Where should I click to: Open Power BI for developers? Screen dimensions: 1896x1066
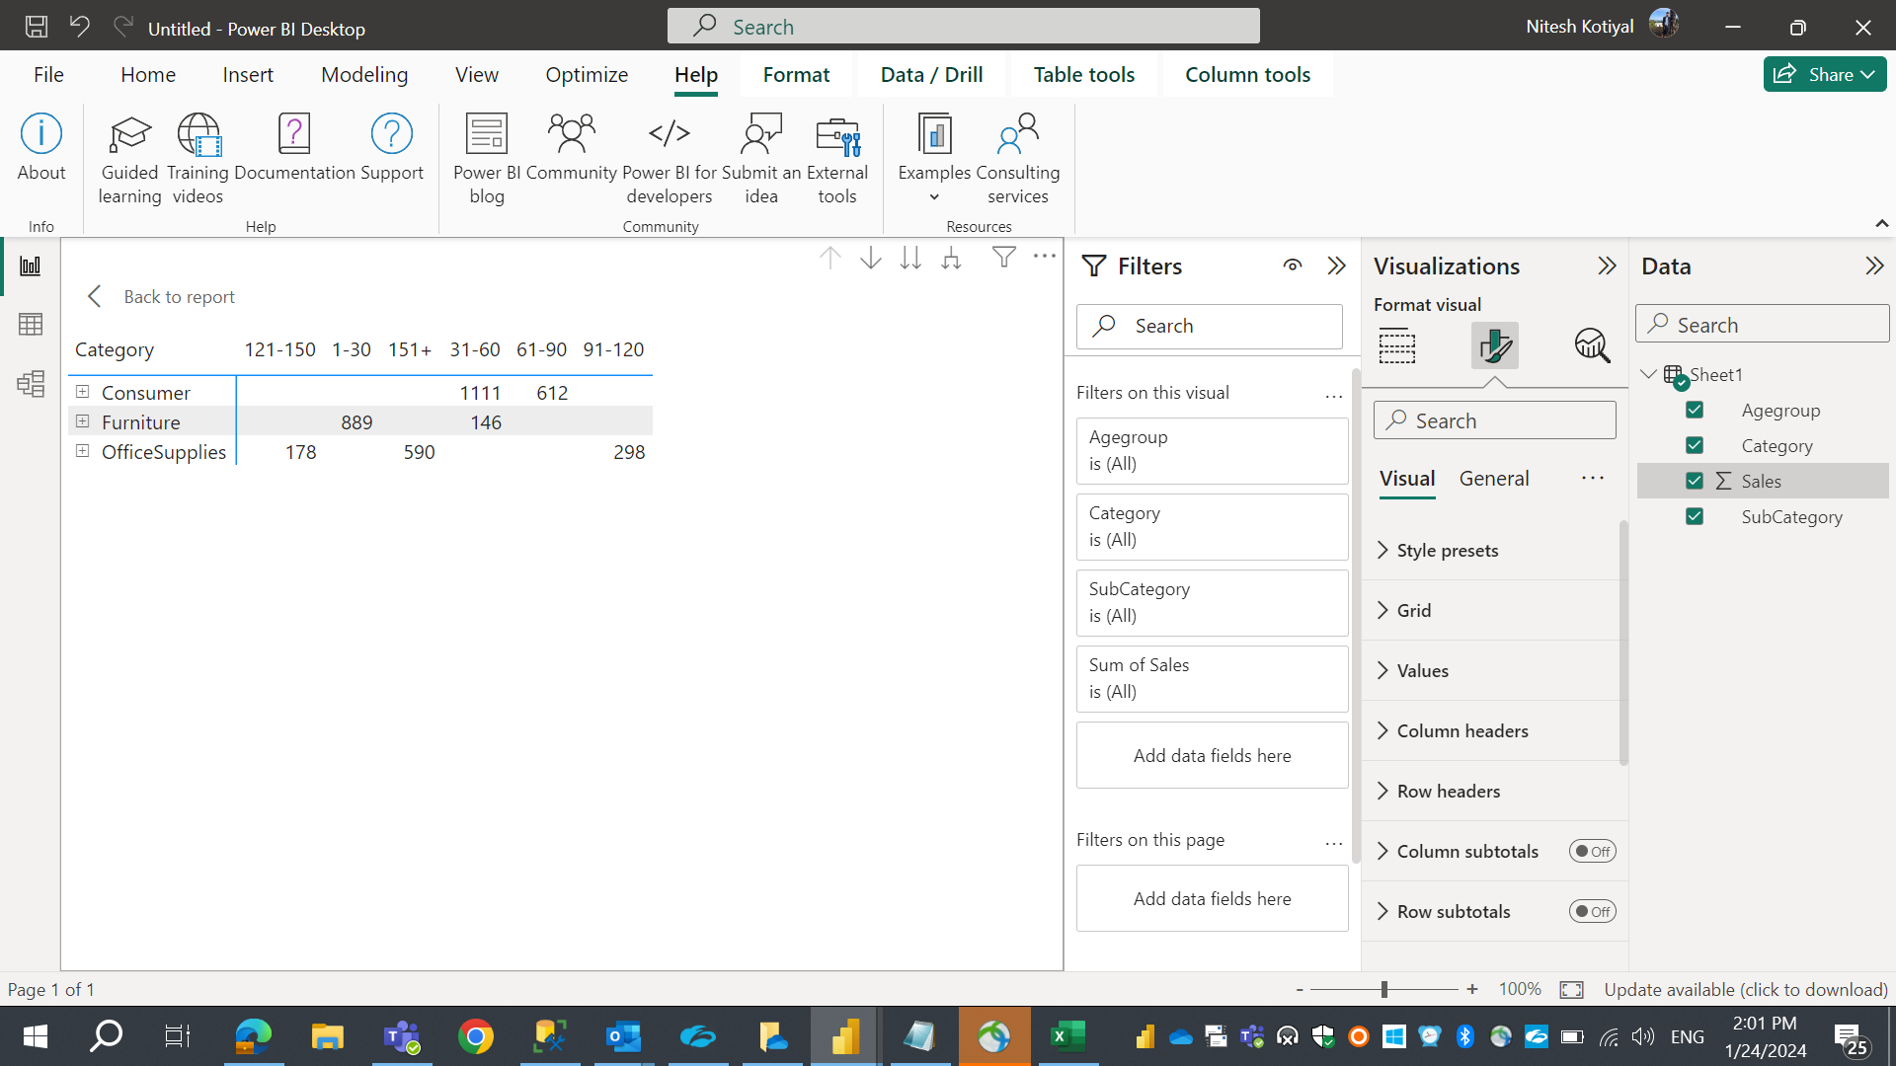coord(670,159)
